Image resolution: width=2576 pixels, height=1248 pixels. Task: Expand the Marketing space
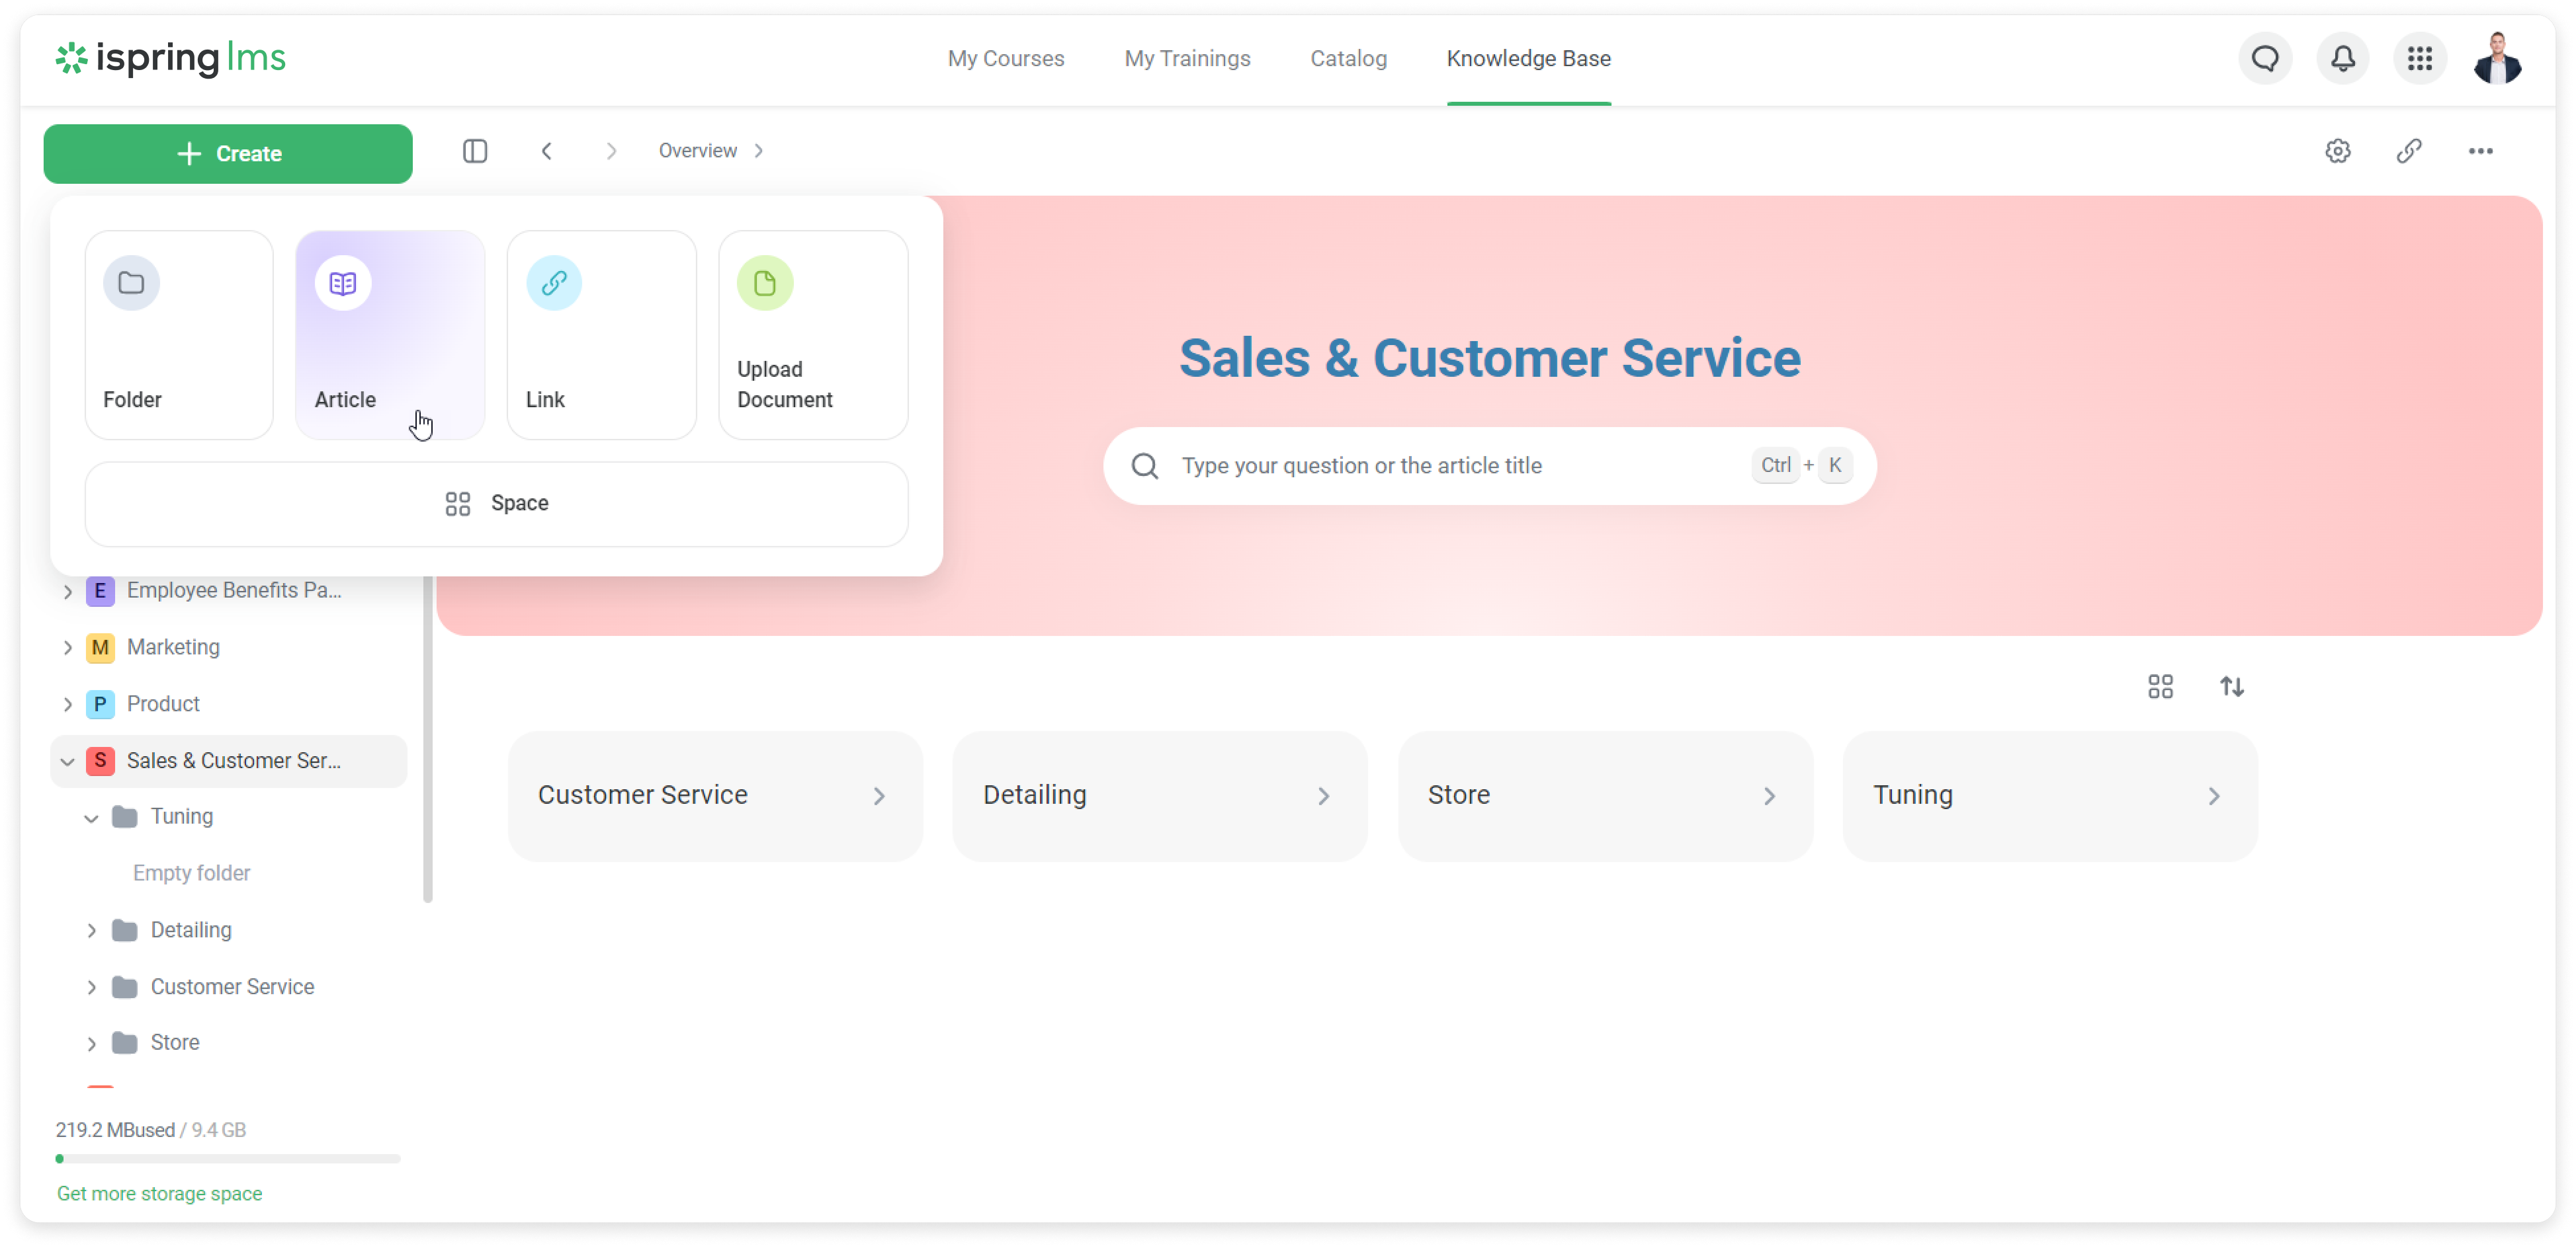point(67,648)
